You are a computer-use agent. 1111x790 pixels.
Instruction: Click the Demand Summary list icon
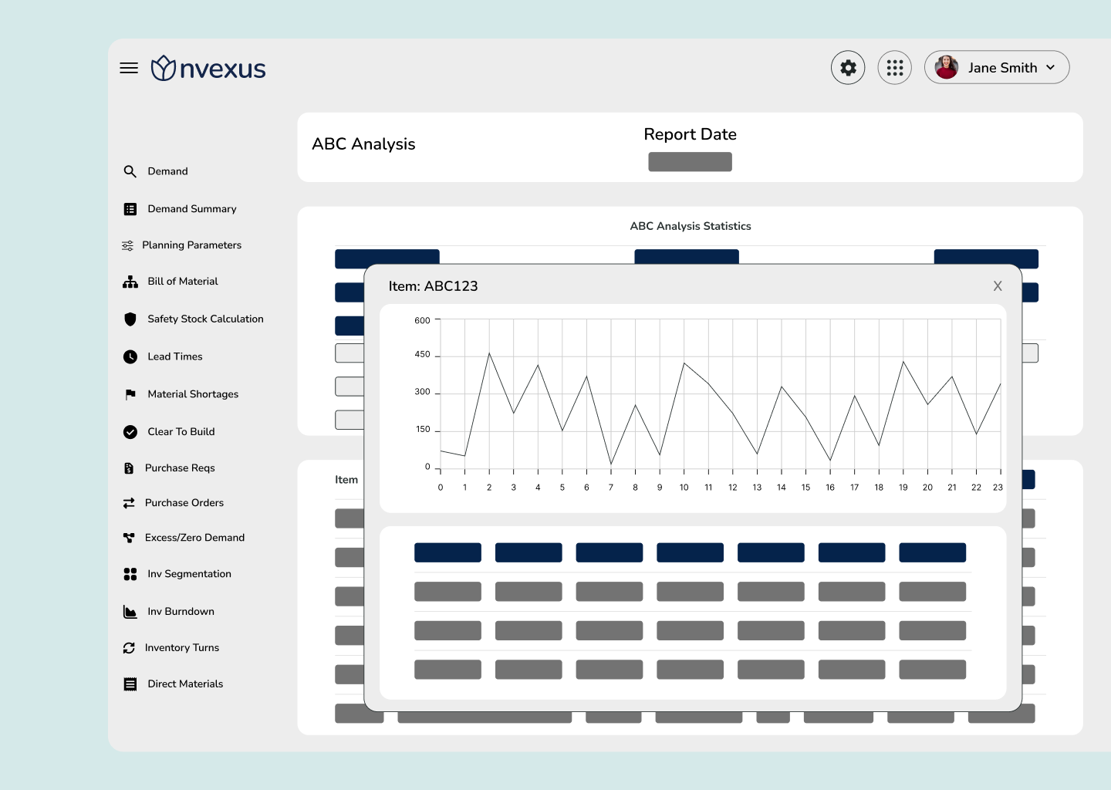pyautogui.click(x=130, y=209)
